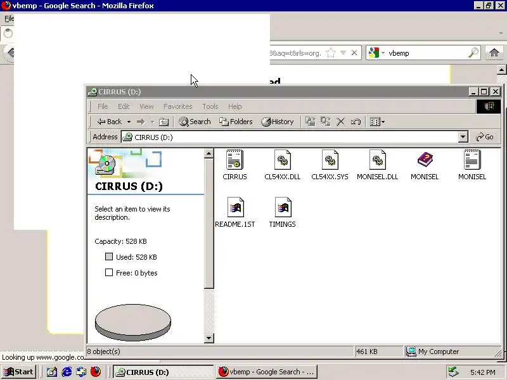Launch Firefox from quick launch

(x=96, y=372)
